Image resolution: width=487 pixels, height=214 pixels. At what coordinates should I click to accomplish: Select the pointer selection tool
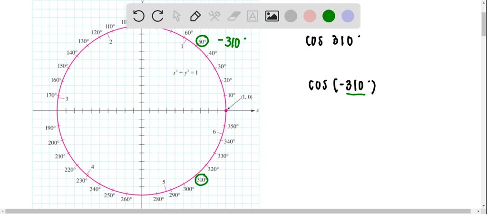(x=176, y=16)
